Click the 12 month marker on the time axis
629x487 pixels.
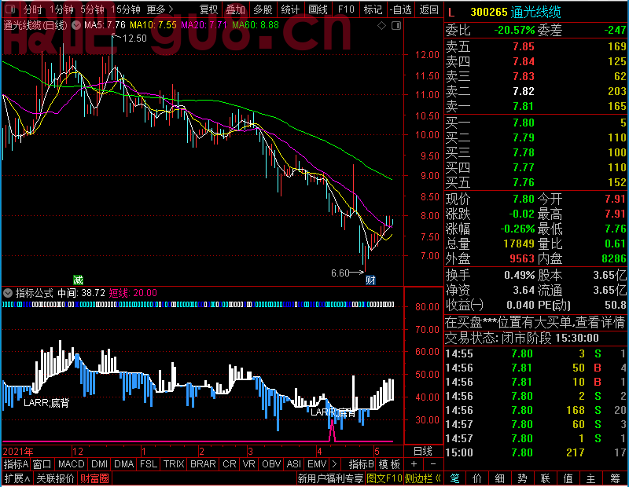78,452
